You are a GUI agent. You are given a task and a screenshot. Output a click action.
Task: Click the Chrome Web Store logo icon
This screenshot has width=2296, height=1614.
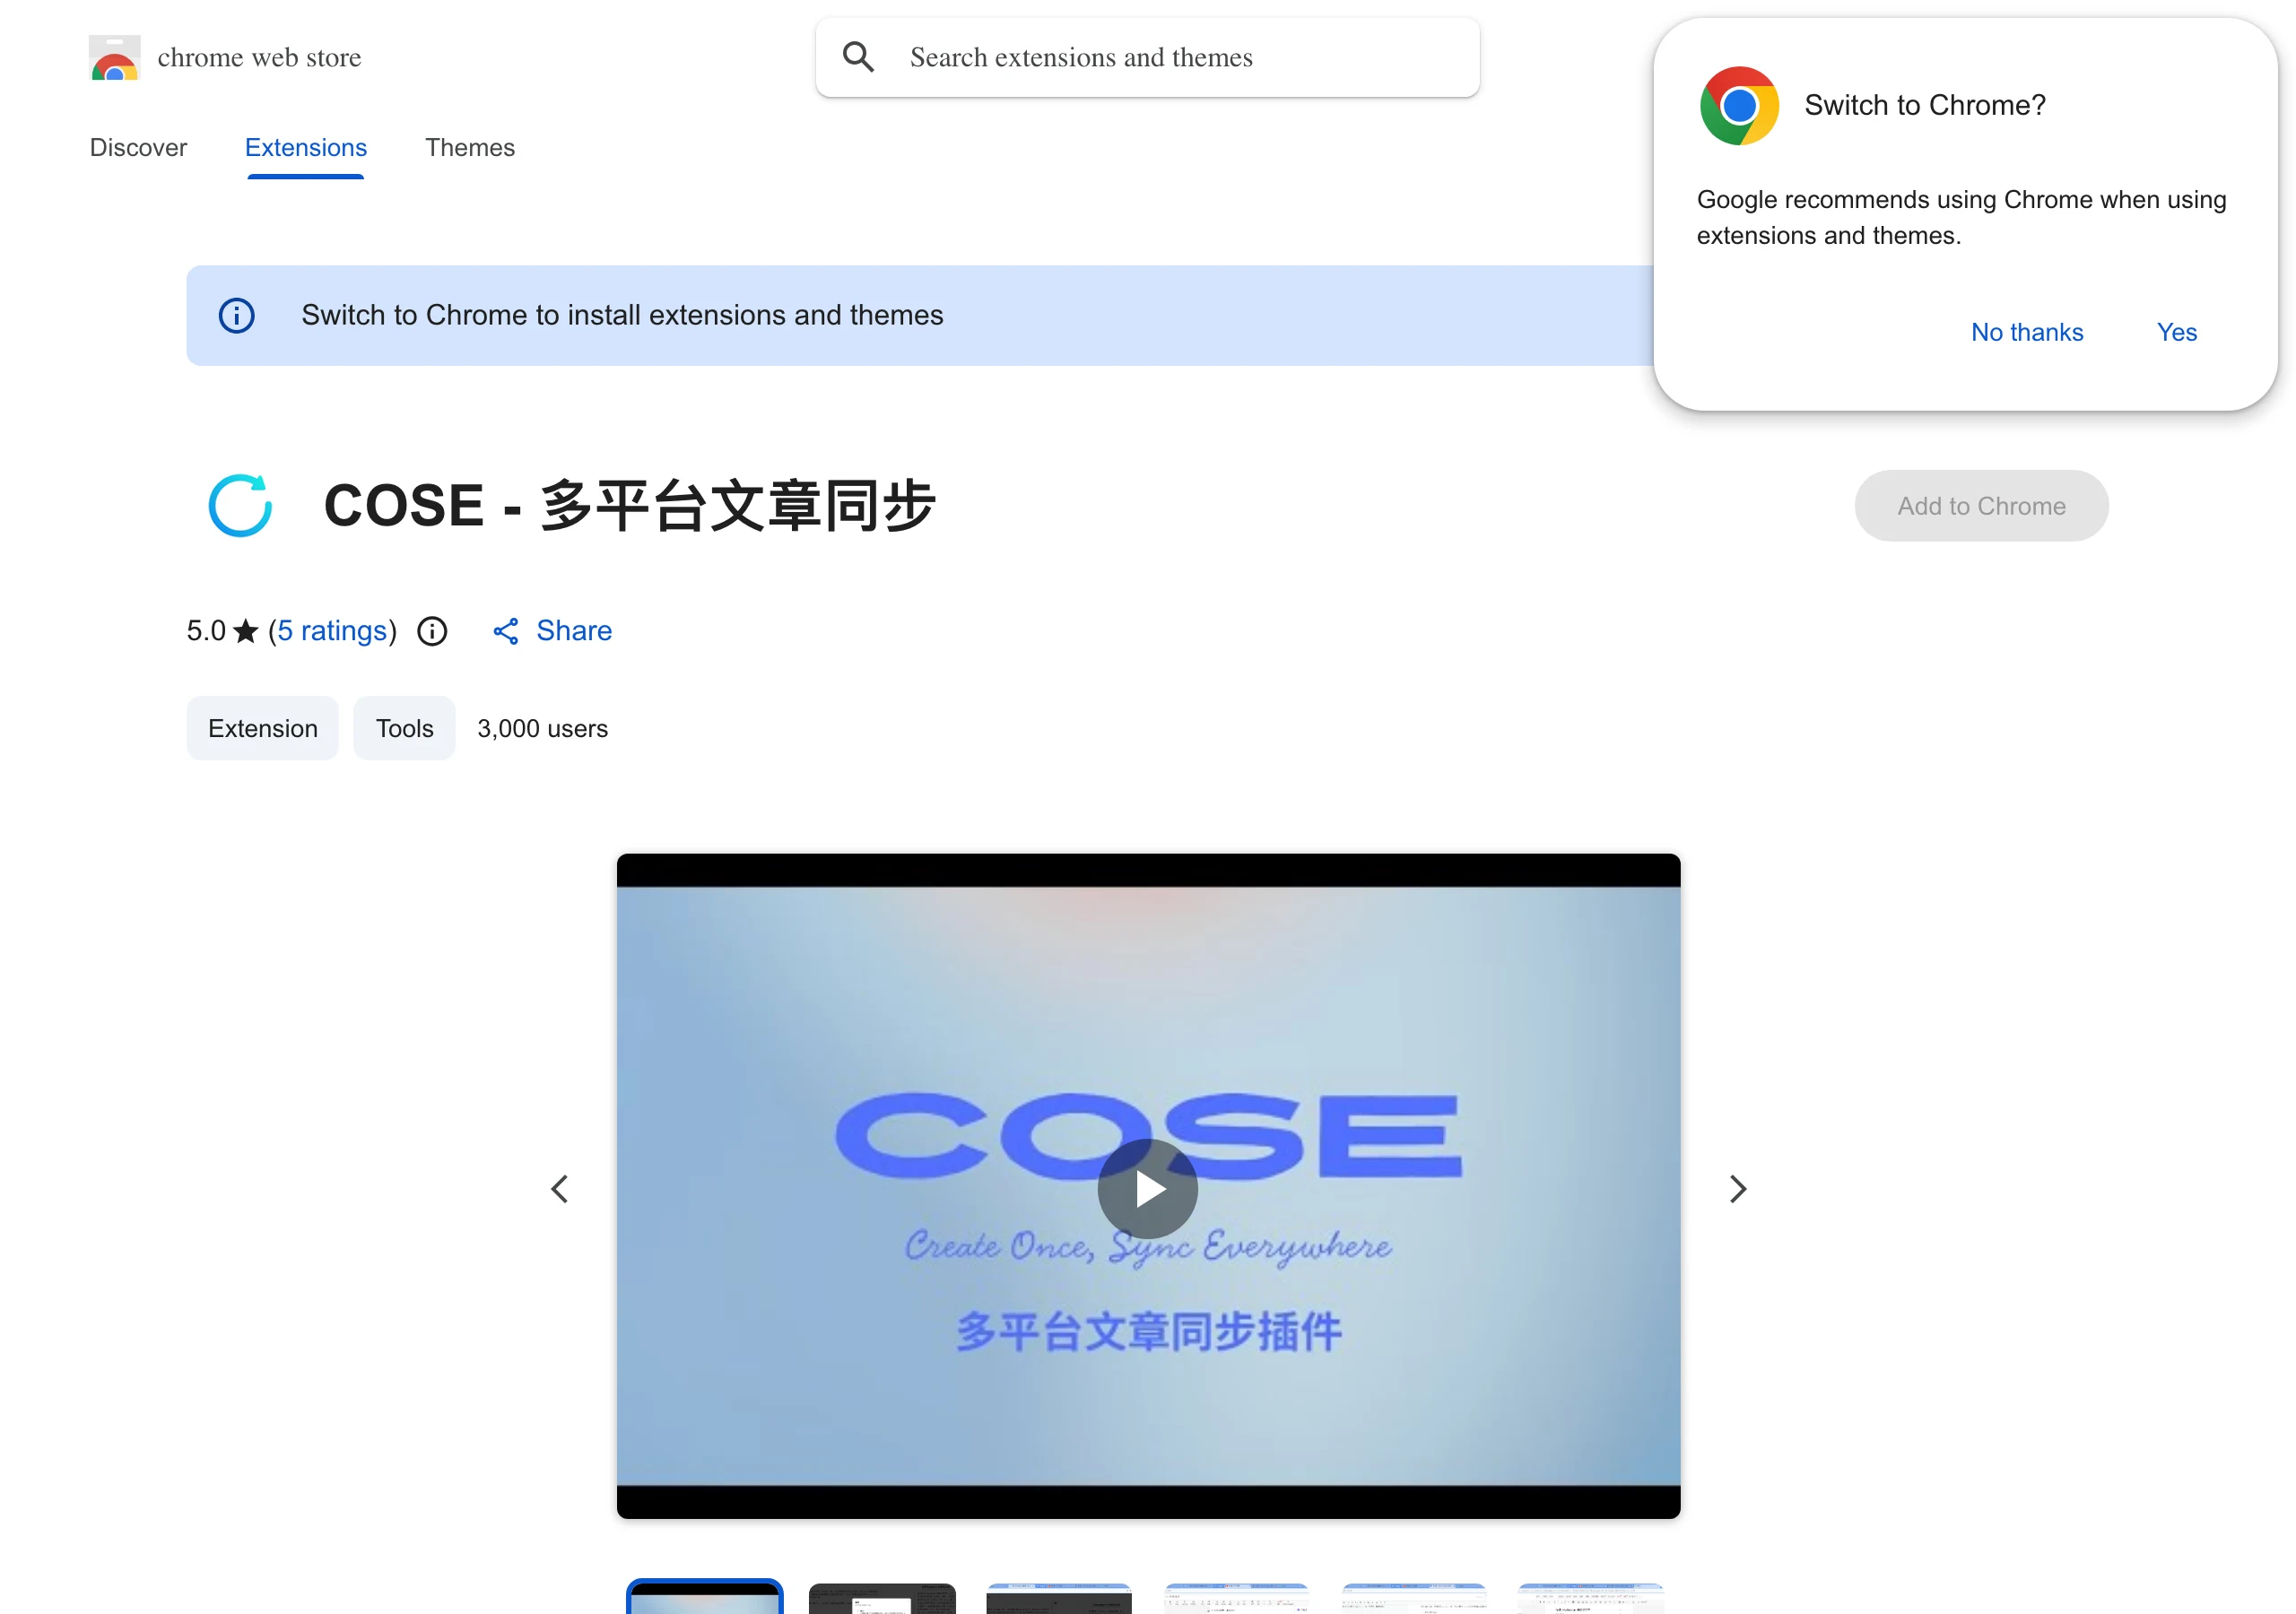click(x=114, y=58)
